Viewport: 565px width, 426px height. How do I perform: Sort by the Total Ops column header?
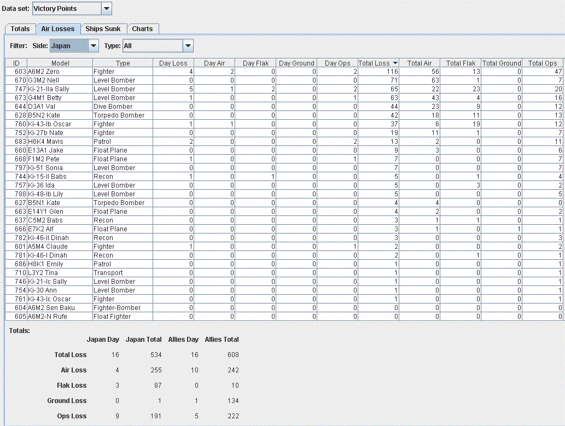click(543, 63)
